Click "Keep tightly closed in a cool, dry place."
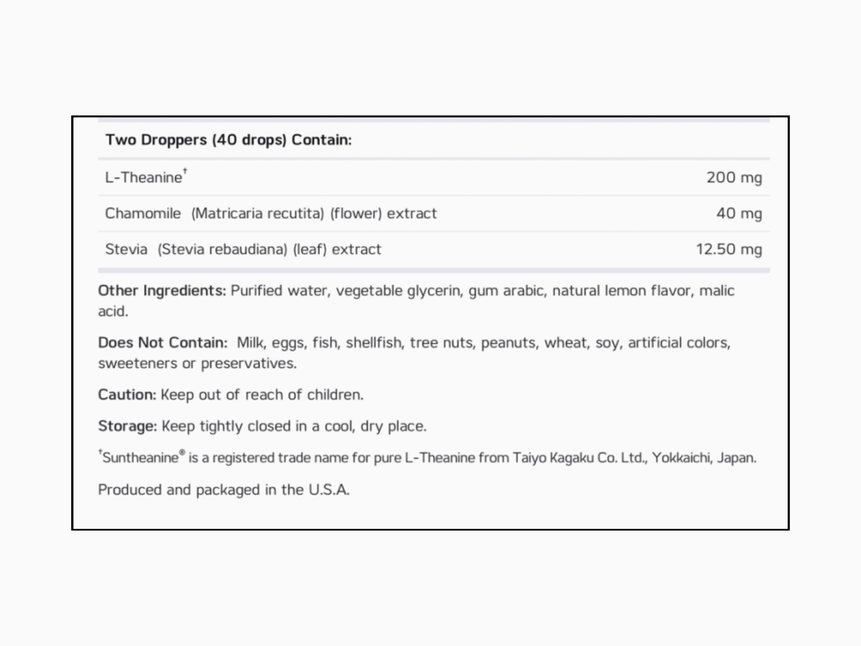 (x=294, y=426)
